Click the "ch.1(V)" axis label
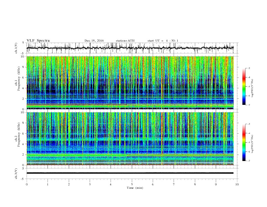The height and width of the screenshot is (207, 267). point(16,48)
